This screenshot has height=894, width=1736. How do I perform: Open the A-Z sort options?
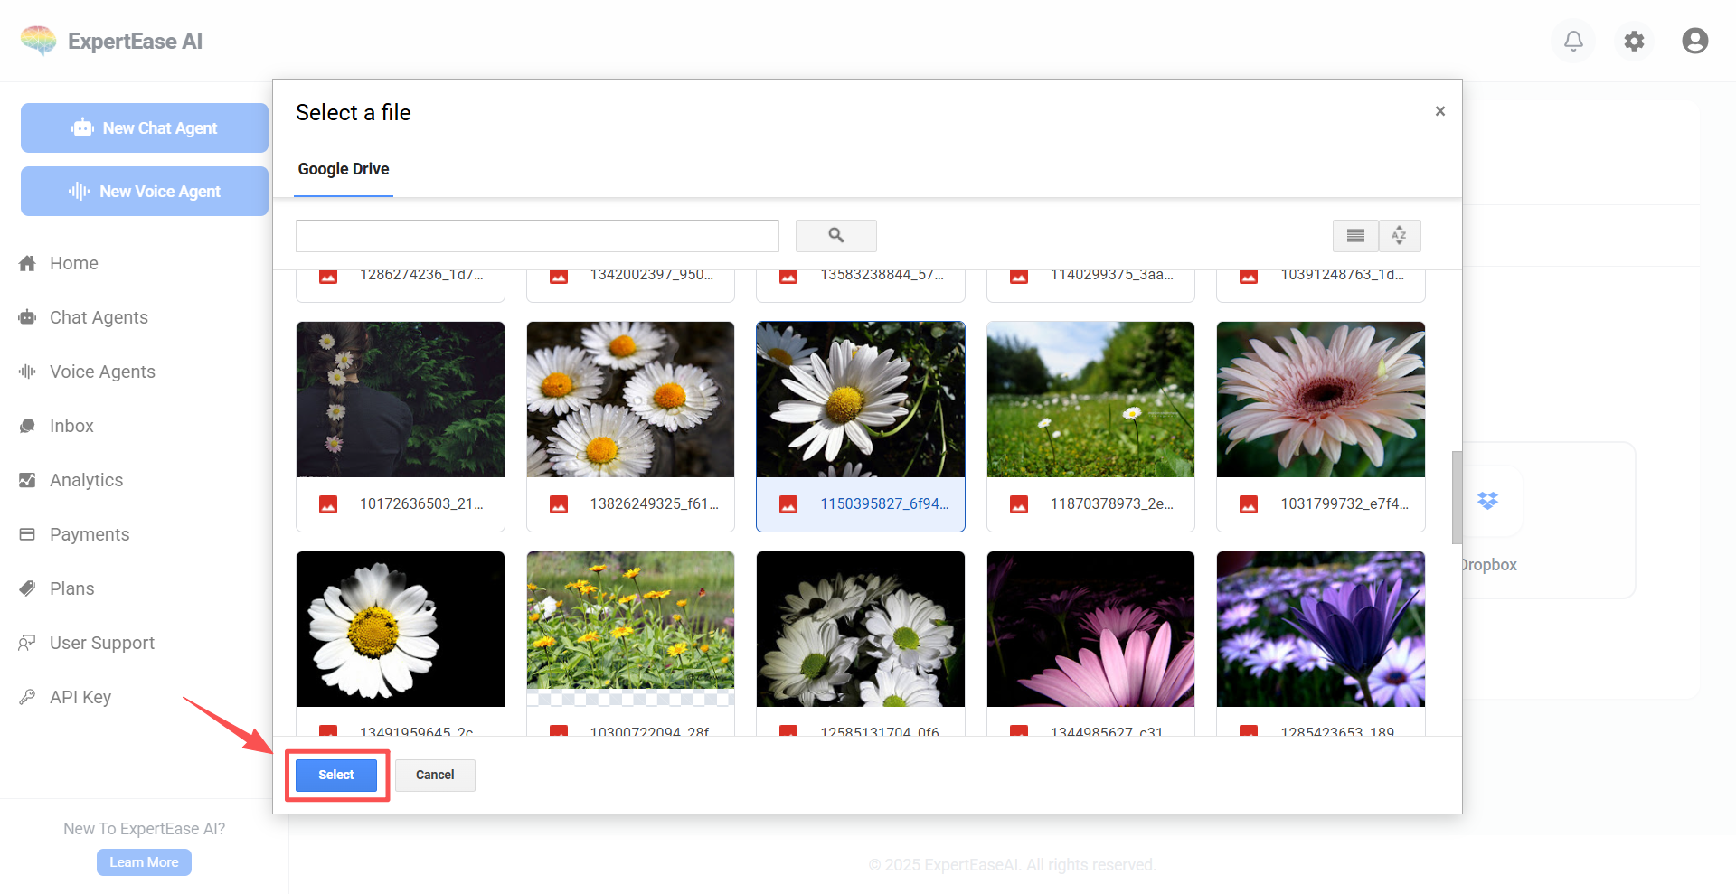1399,236
